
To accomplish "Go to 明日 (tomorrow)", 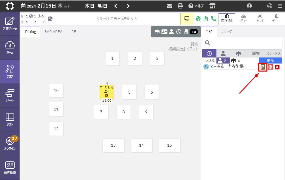I will pos(103,6).
